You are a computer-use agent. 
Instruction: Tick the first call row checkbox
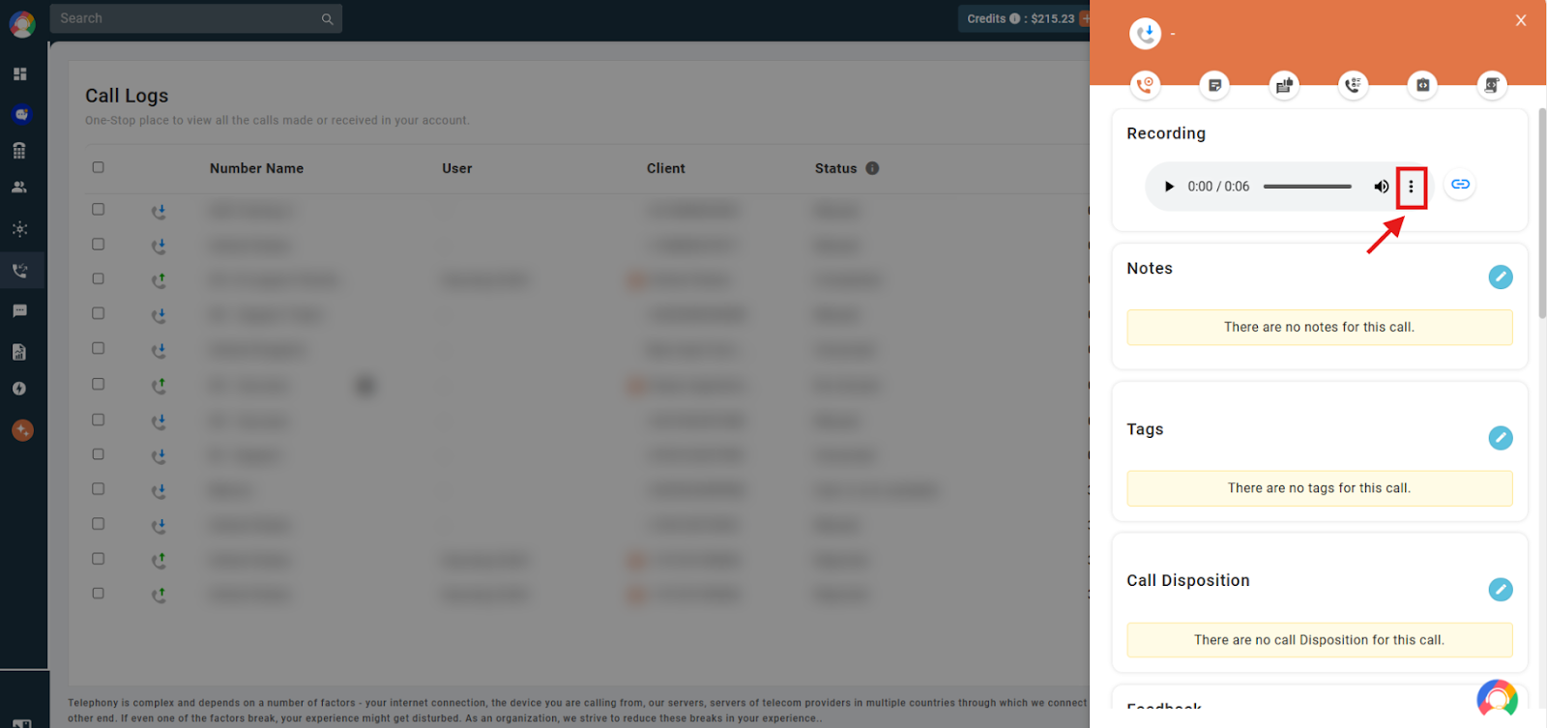point(98,209)
